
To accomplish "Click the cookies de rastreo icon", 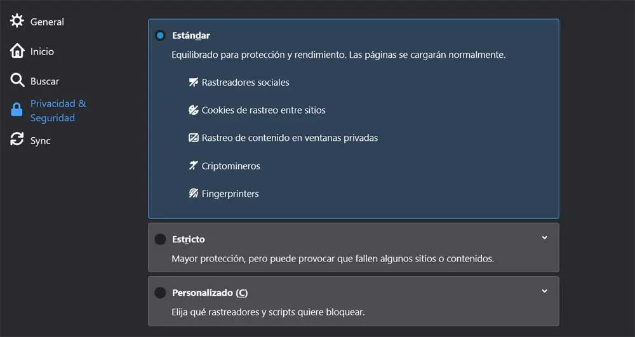I will tap(194, 110).
